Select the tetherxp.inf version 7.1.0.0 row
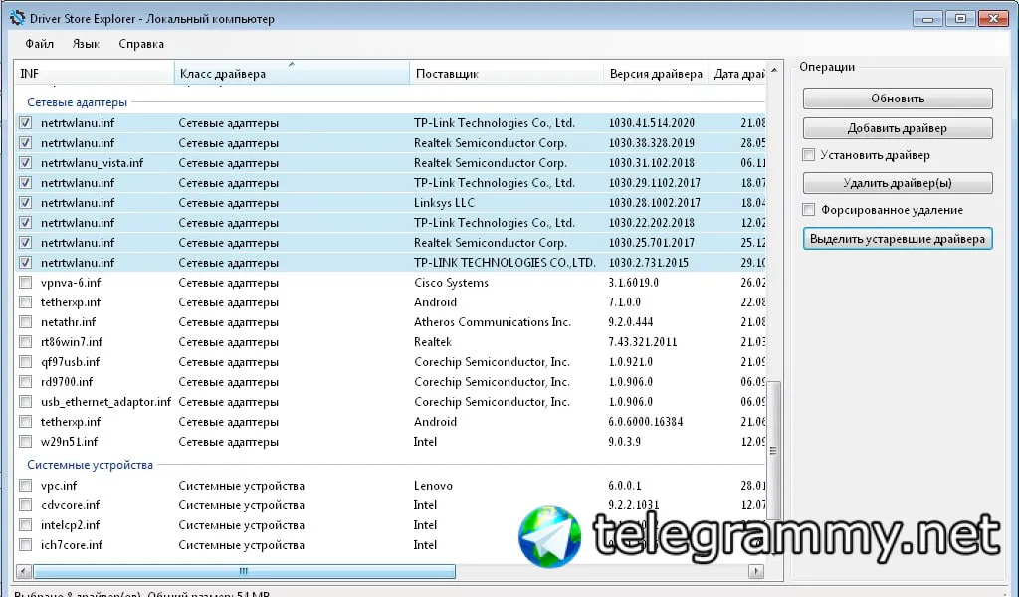 390,302
